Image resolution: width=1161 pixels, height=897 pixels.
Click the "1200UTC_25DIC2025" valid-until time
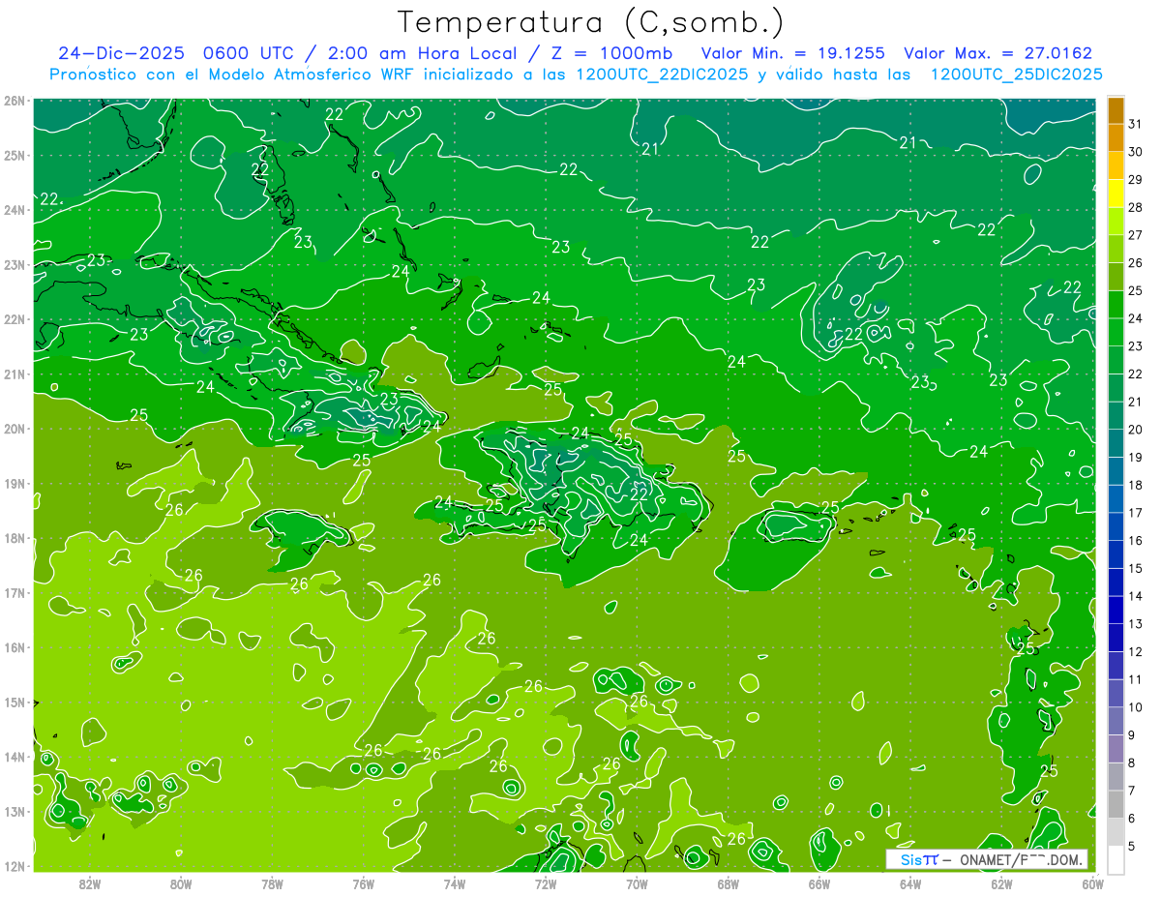click(1016, 75)
